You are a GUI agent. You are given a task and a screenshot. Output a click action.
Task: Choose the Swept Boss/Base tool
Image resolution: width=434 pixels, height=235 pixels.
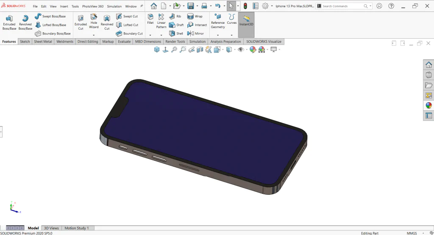[x=50, y=17]
